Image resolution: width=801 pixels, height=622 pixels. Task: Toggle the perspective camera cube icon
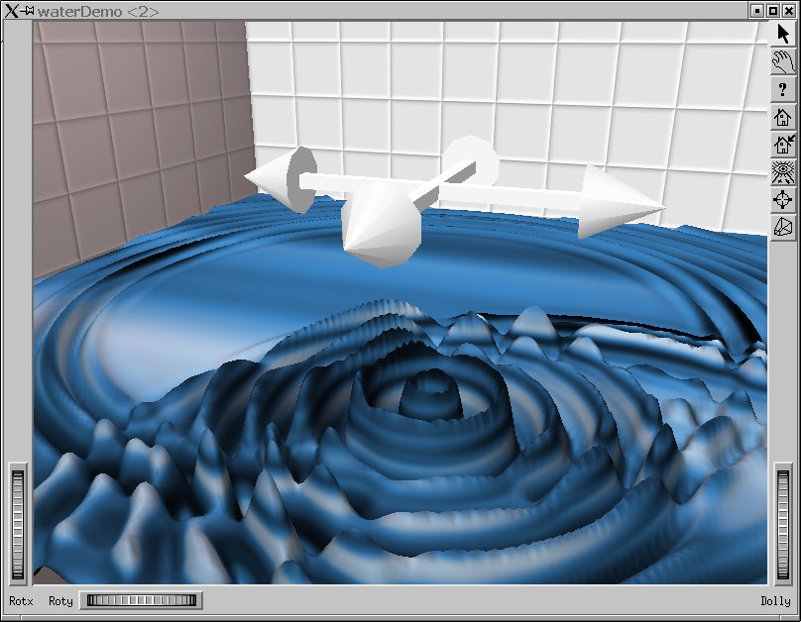(x=782, y=227)
